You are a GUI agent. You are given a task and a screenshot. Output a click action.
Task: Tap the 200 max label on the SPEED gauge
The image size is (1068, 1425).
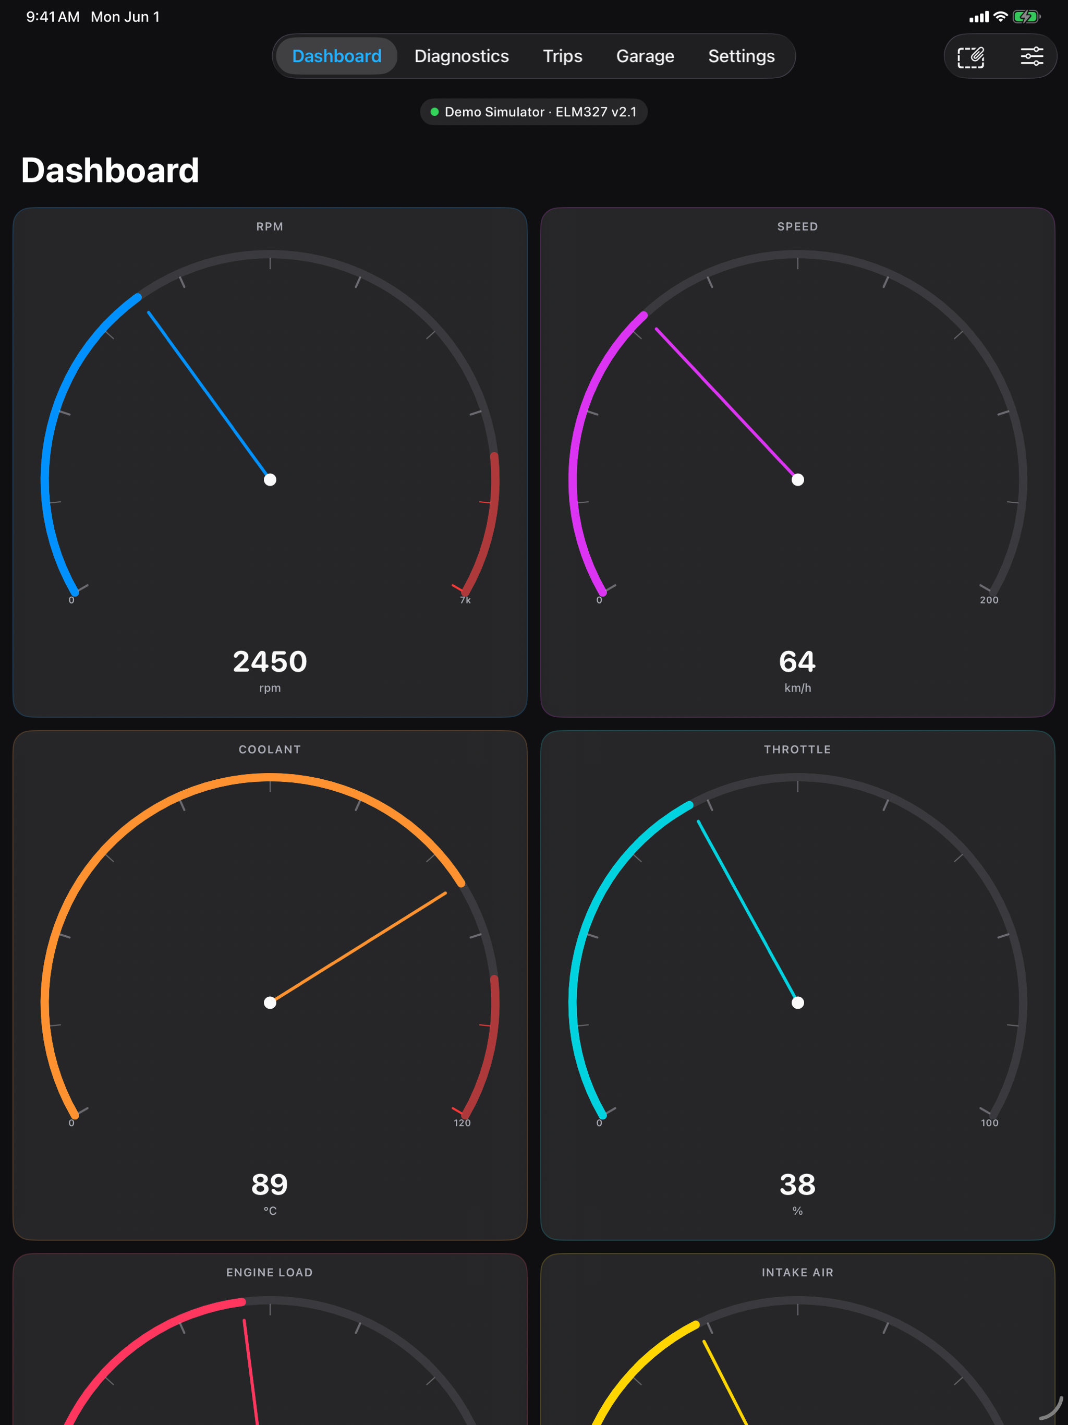pos(989,600)
